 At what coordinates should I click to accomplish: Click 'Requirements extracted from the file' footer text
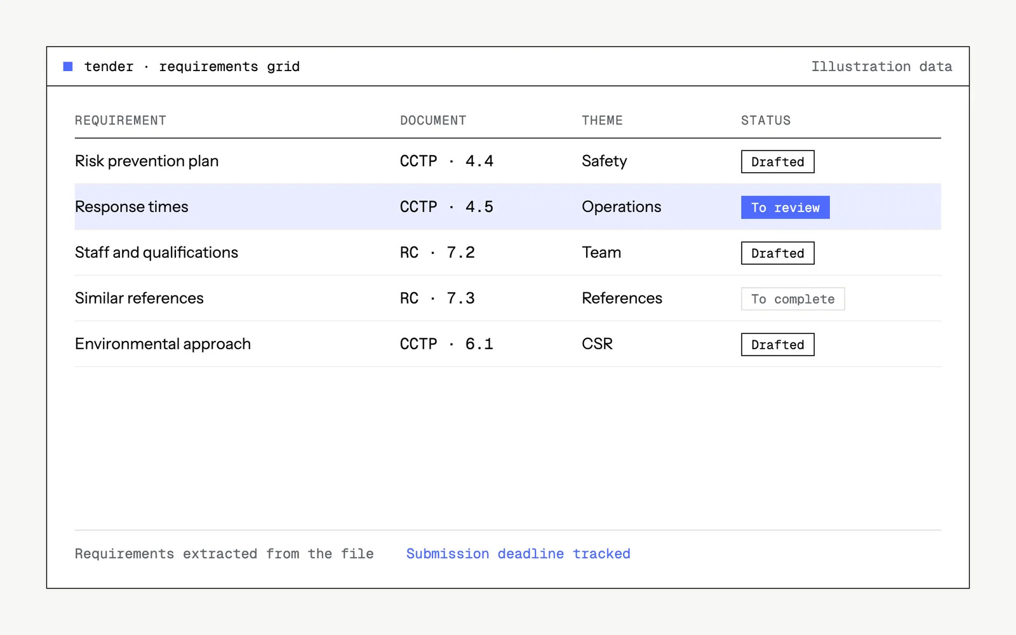(224, 554)
